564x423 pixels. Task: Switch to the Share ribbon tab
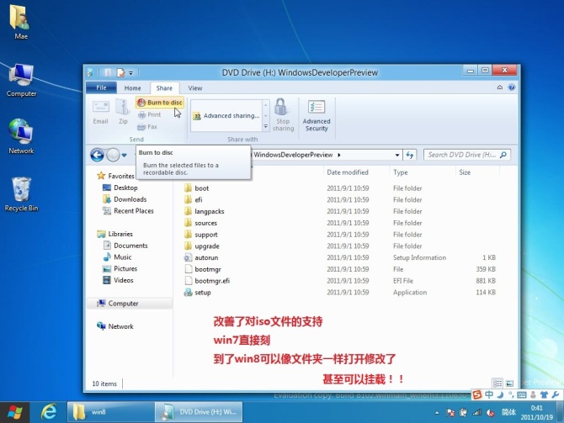pyautogui.click(x=164, y=88)
